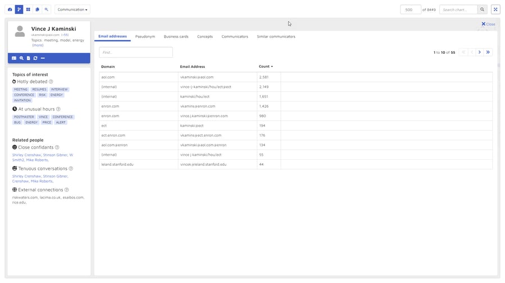The height and width of the screenshot is (283, 505).
Task: Select the ALERT topic tag
Action: (x=61, y=122)
